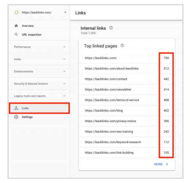Click help icon beside Top linked pages
190x183 pixels.
click(x=122, y=46)
